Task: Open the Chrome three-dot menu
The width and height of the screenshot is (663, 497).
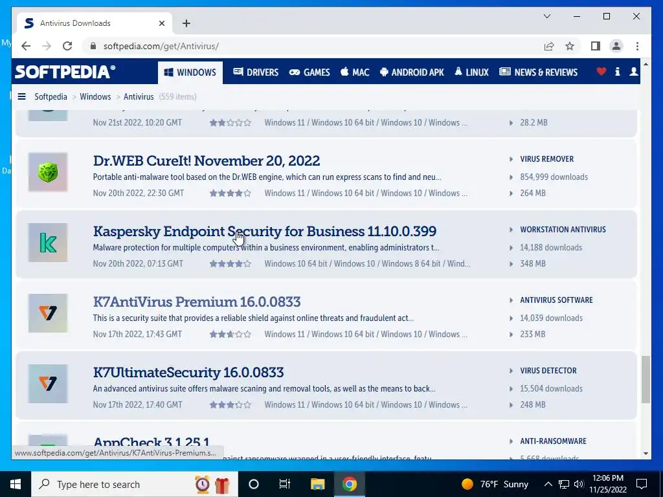Action: coord(637,46)
